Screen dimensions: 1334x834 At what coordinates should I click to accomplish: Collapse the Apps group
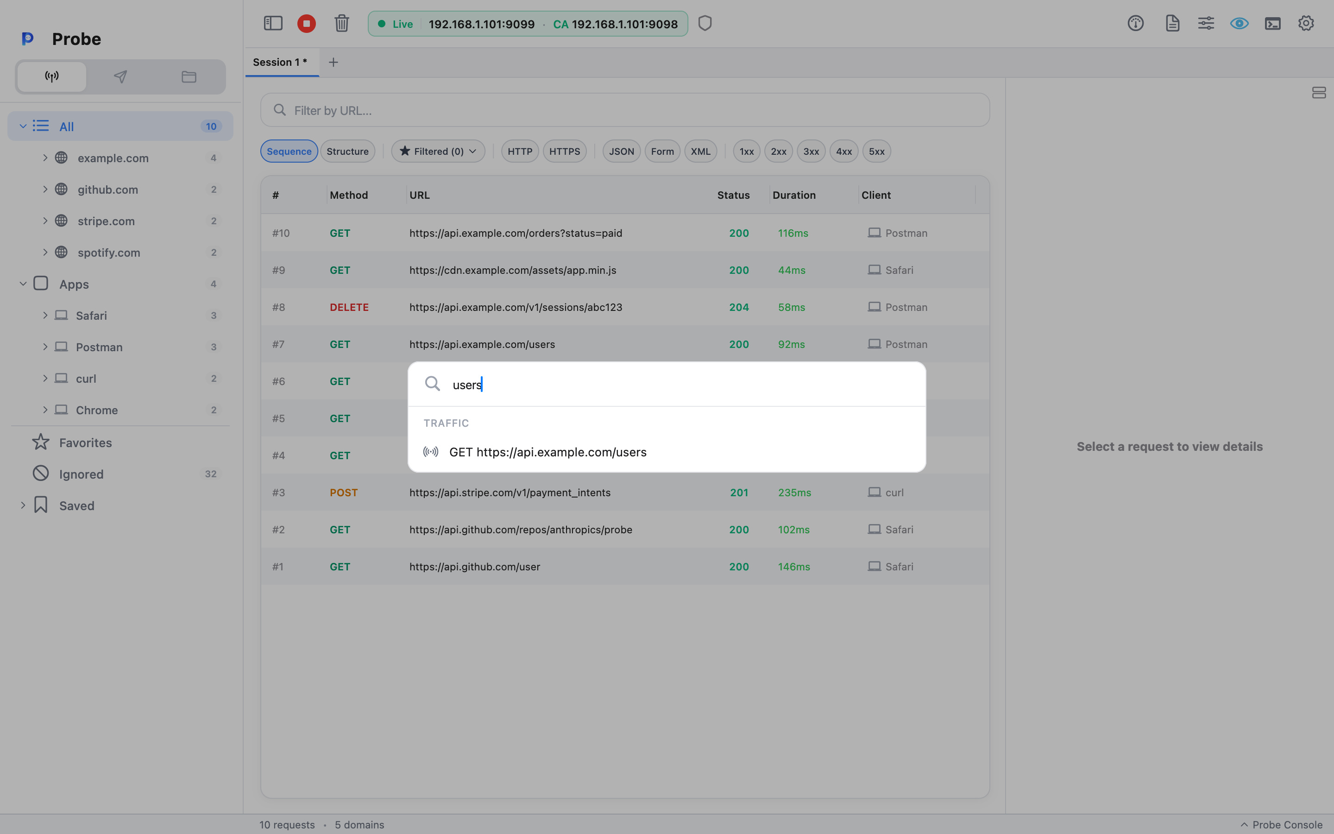tap(23, 284)
